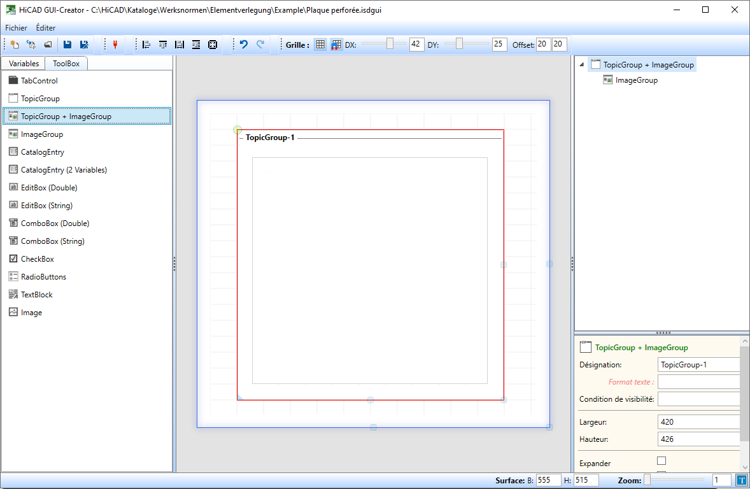This screenshot has height=489, width=750.
Task: Select ImageGroup child in the tree
Action: [636, 80]
